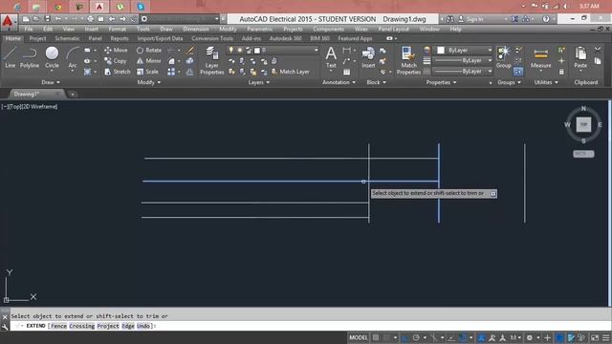Select the Polyline tool

click(30, 57)
